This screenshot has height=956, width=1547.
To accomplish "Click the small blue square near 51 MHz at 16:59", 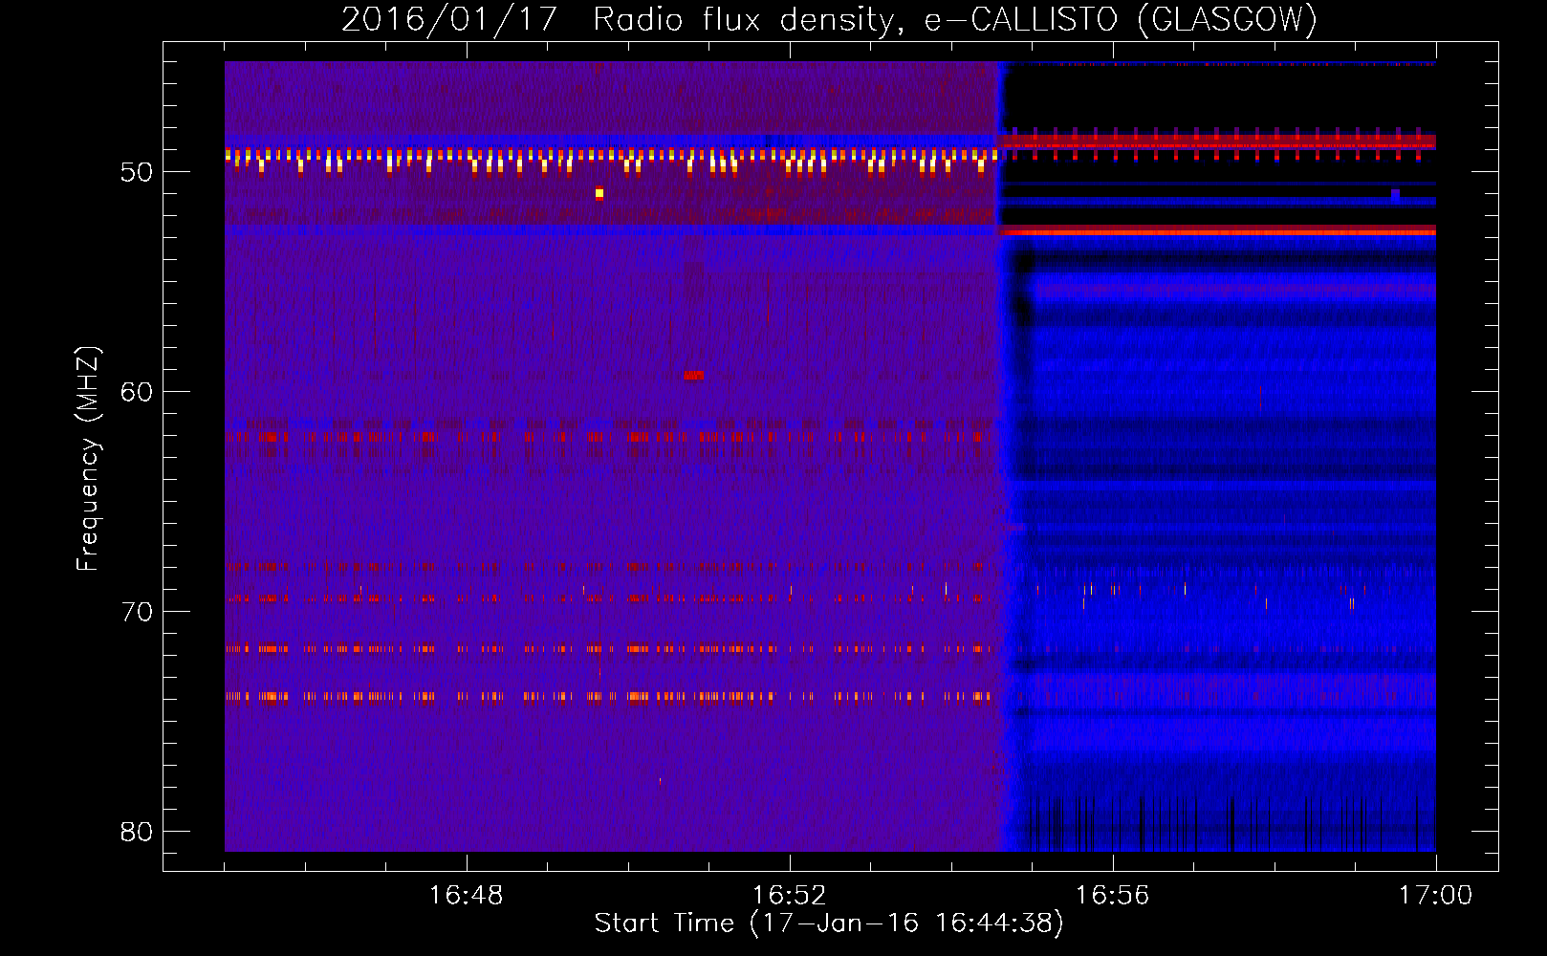I will tap(1396, 194).
